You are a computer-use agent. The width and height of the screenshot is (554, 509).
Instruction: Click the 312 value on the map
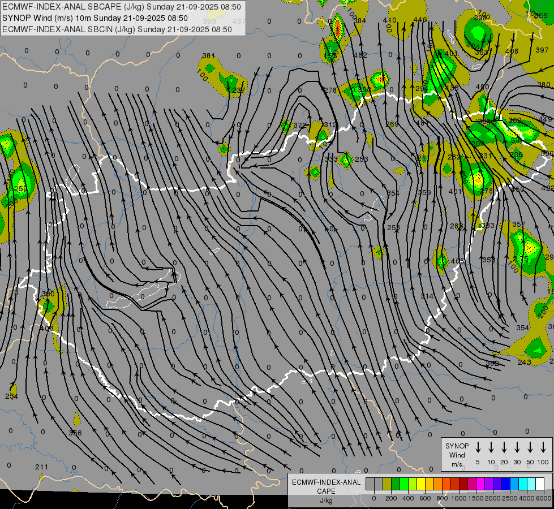point(330,124)
